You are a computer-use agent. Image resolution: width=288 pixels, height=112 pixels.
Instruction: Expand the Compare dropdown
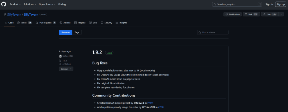tap(66, 69)
